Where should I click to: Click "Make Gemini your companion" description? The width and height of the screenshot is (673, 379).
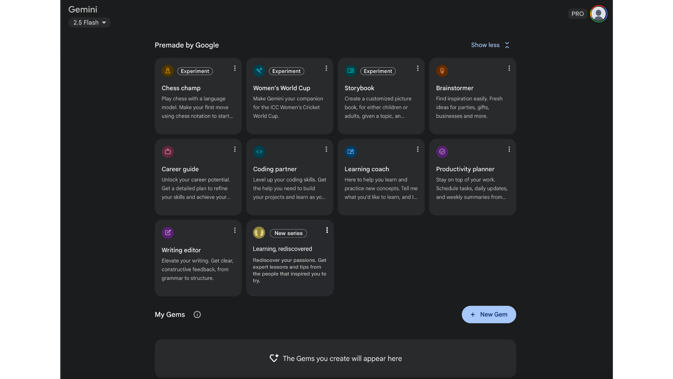coord(288,107)
